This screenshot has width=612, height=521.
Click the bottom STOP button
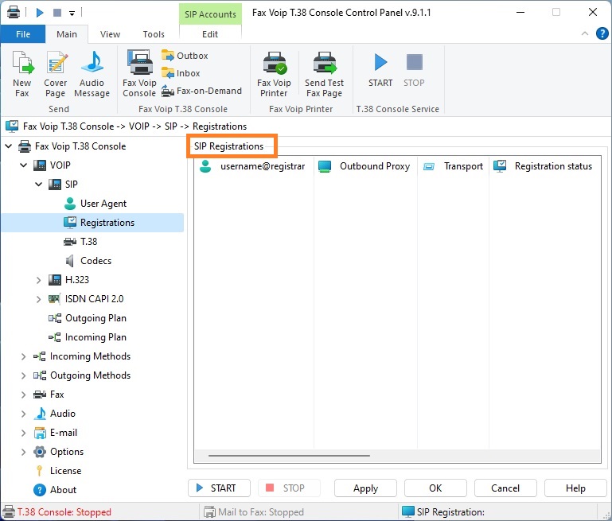pyautogui.click(x=289, y=488)
